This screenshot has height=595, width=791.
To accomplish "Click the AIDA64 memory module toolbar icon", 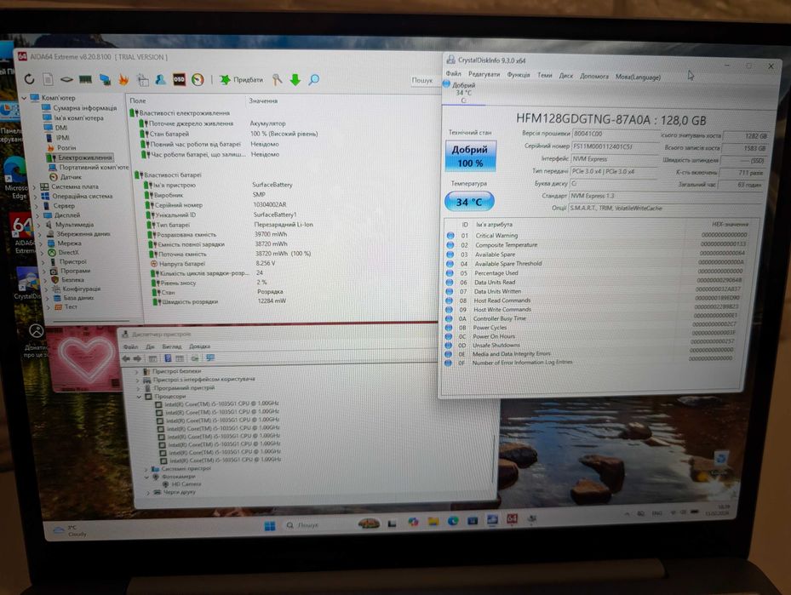I will click(x=86, y=79).
